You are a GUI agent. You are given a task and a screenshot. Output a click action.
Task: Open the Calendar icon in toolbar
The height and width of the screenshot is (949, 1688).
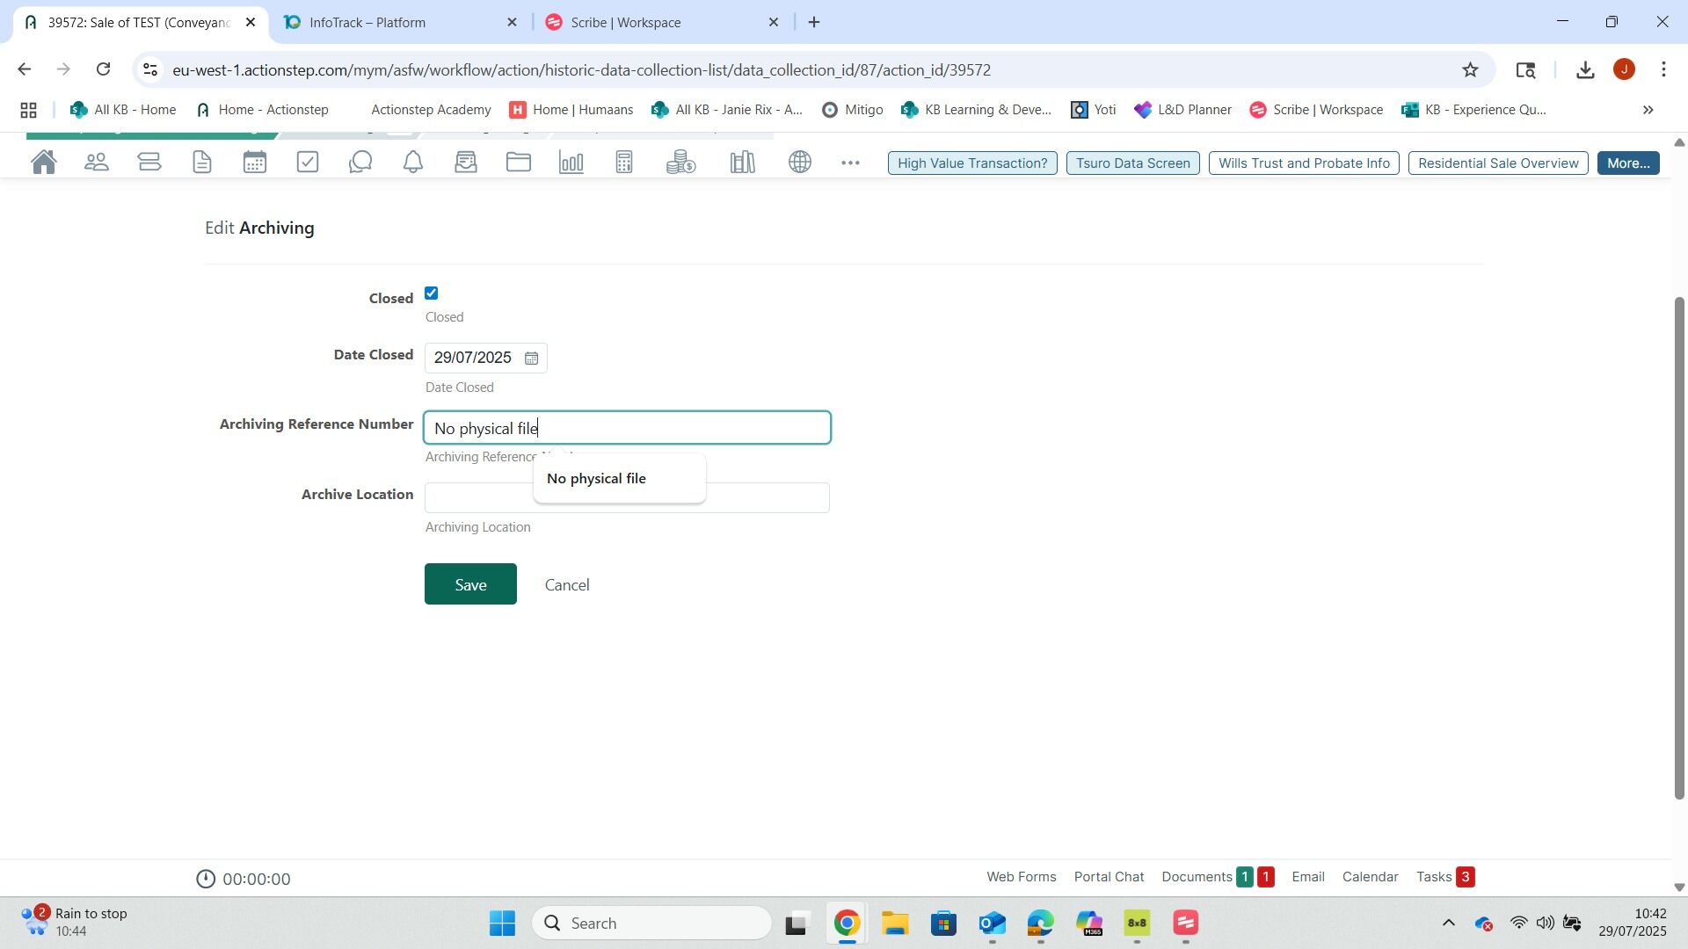tap(255, 163)
